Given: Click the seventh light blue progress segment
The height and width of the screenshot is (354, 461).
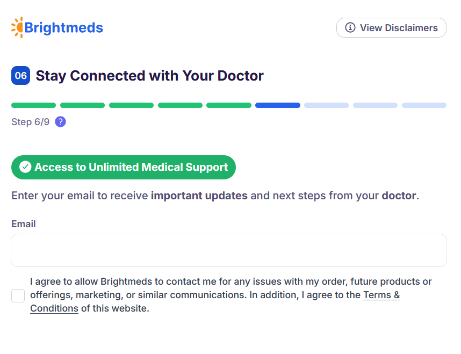Looking at the screenshot, I should pyautogui.click(x=326, y=105).
